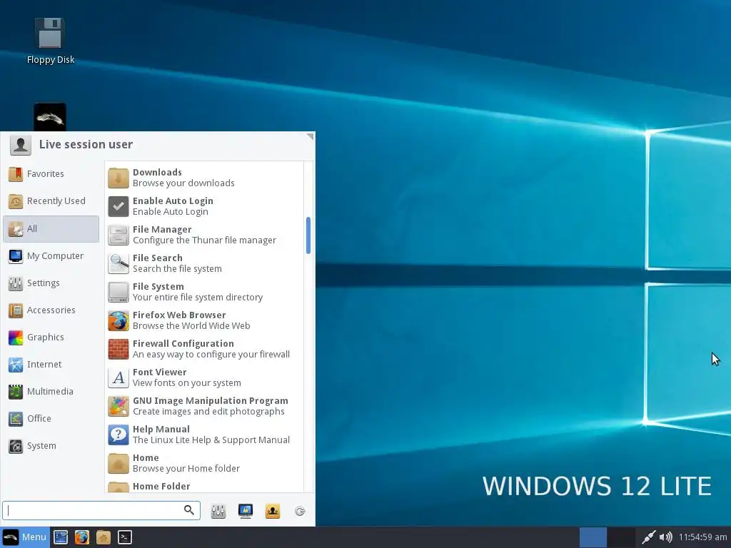The height and width of the screenshot is (548, 731).
Task: Open the Recently Used category
Action: [x=51, y=201]
